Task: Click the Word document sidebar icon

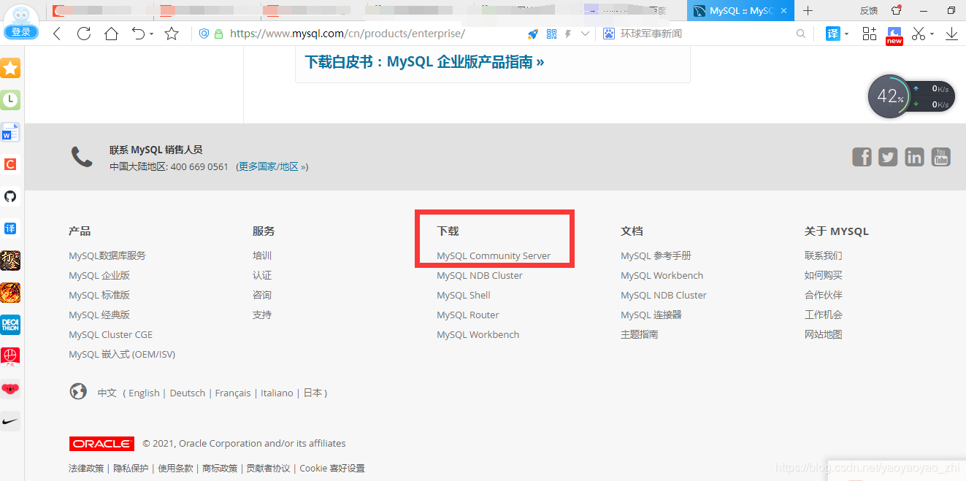Action: click(10, 133)
